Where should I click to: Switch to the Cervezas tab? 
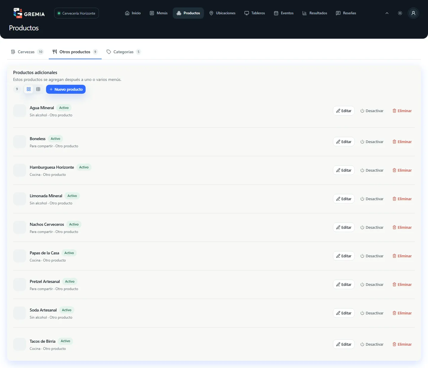(x=27, y=52)
